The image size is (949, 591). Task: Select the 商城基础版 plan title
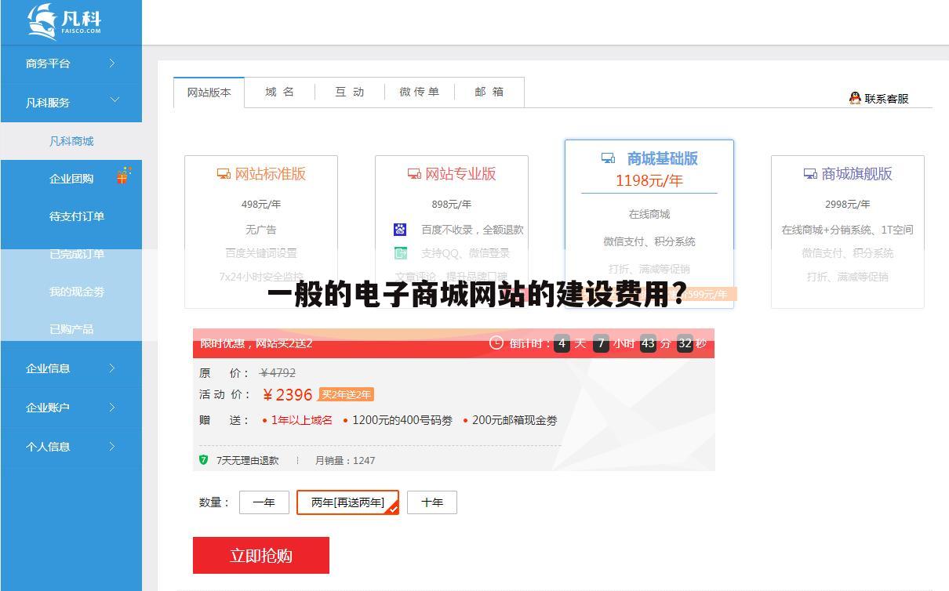pos(662,158)
